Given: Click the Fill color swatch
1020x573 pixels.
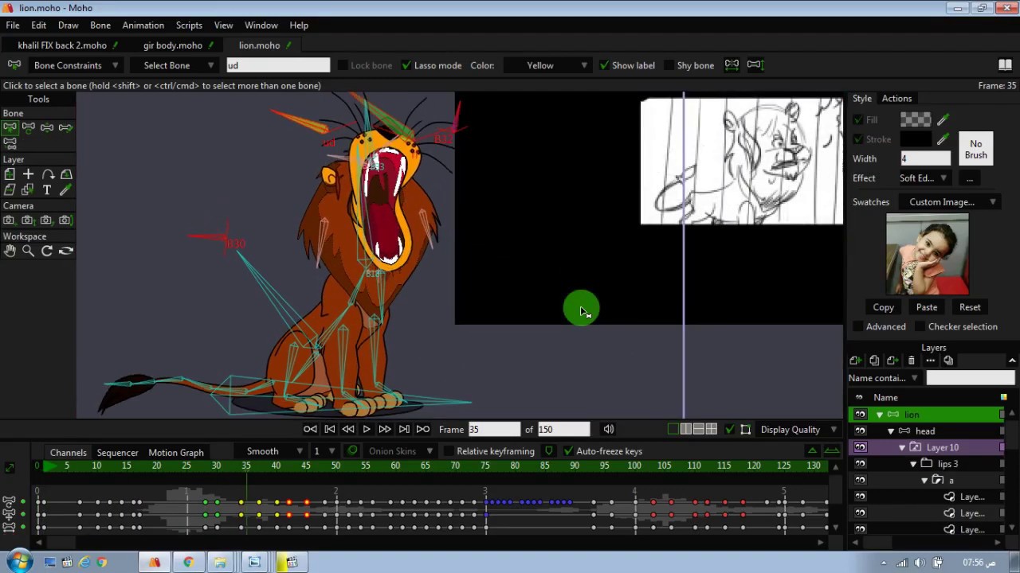Looking at the screenshot, I should click(916, 120).
